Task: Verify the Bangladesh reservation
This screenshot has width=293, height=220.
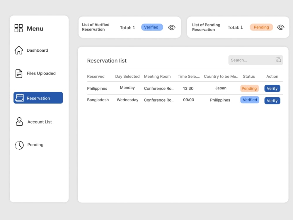Action: point(272,101)
